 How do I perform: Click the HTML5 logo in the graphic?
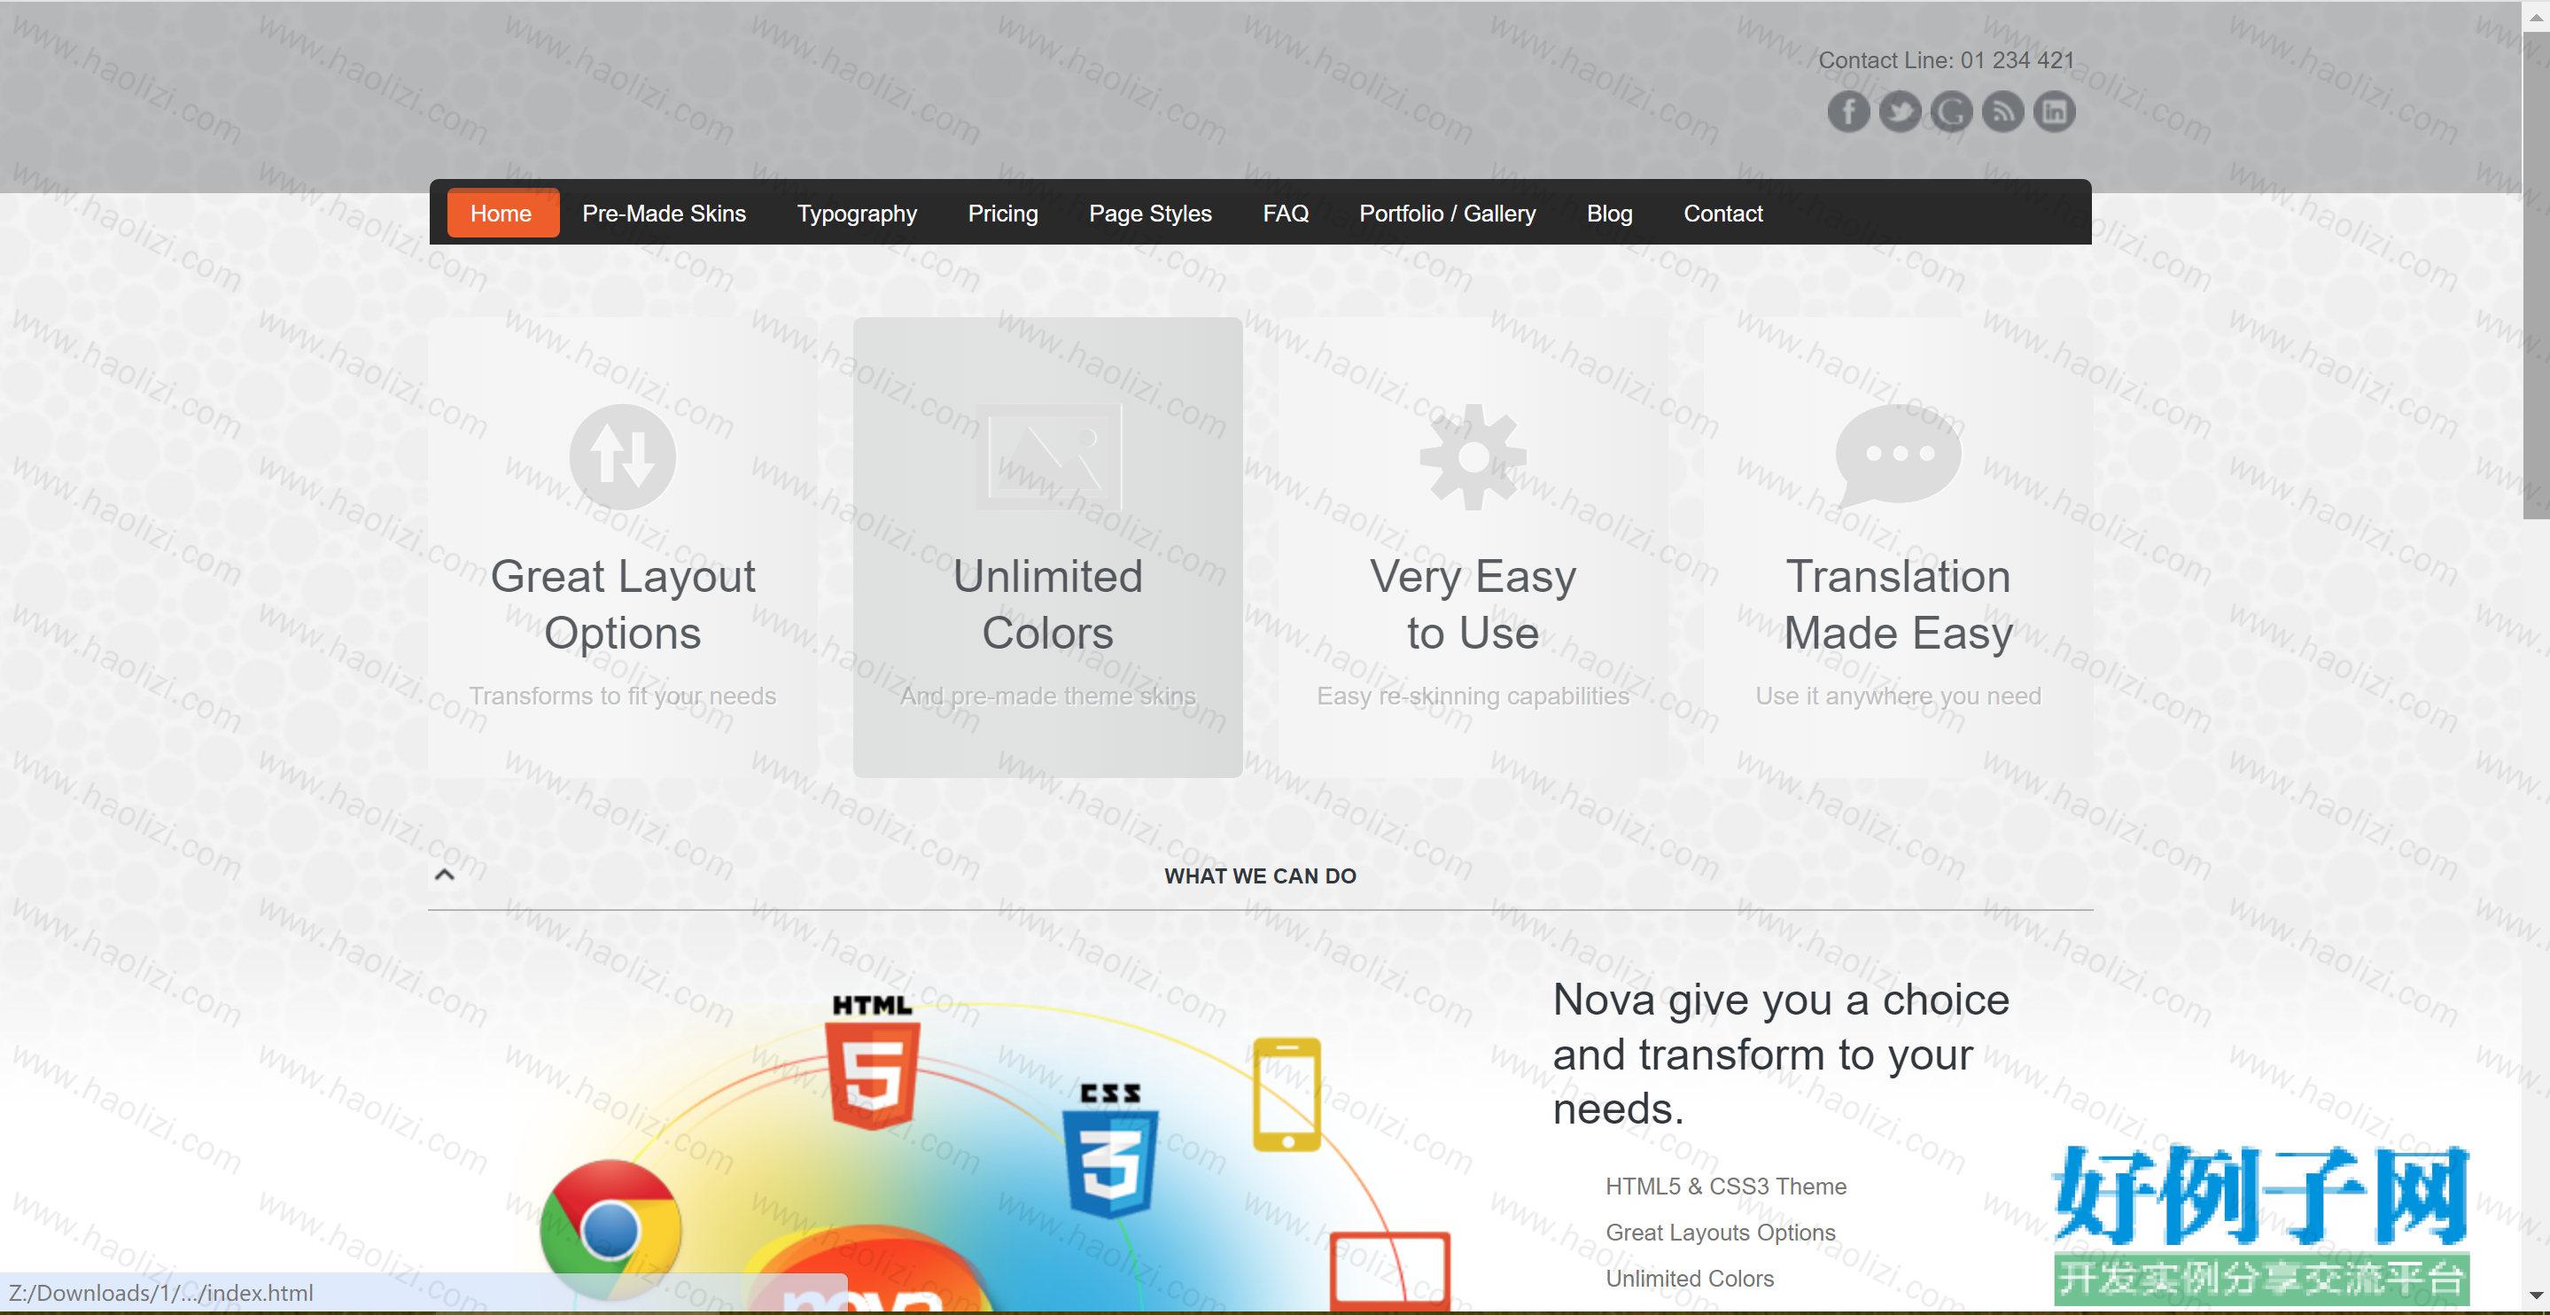tap(872, 1062)
